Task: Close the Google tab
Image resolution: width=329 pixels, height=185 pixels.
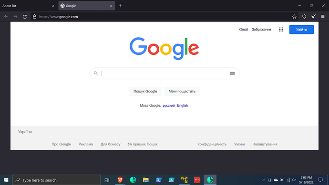Action: point(111,6)
